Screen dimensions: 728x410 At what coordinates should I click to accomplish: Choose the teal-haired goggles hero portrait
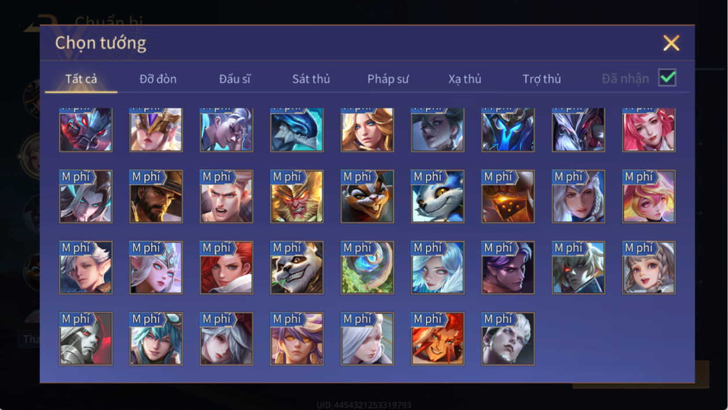pyautogui.click(x=156, y=339)
